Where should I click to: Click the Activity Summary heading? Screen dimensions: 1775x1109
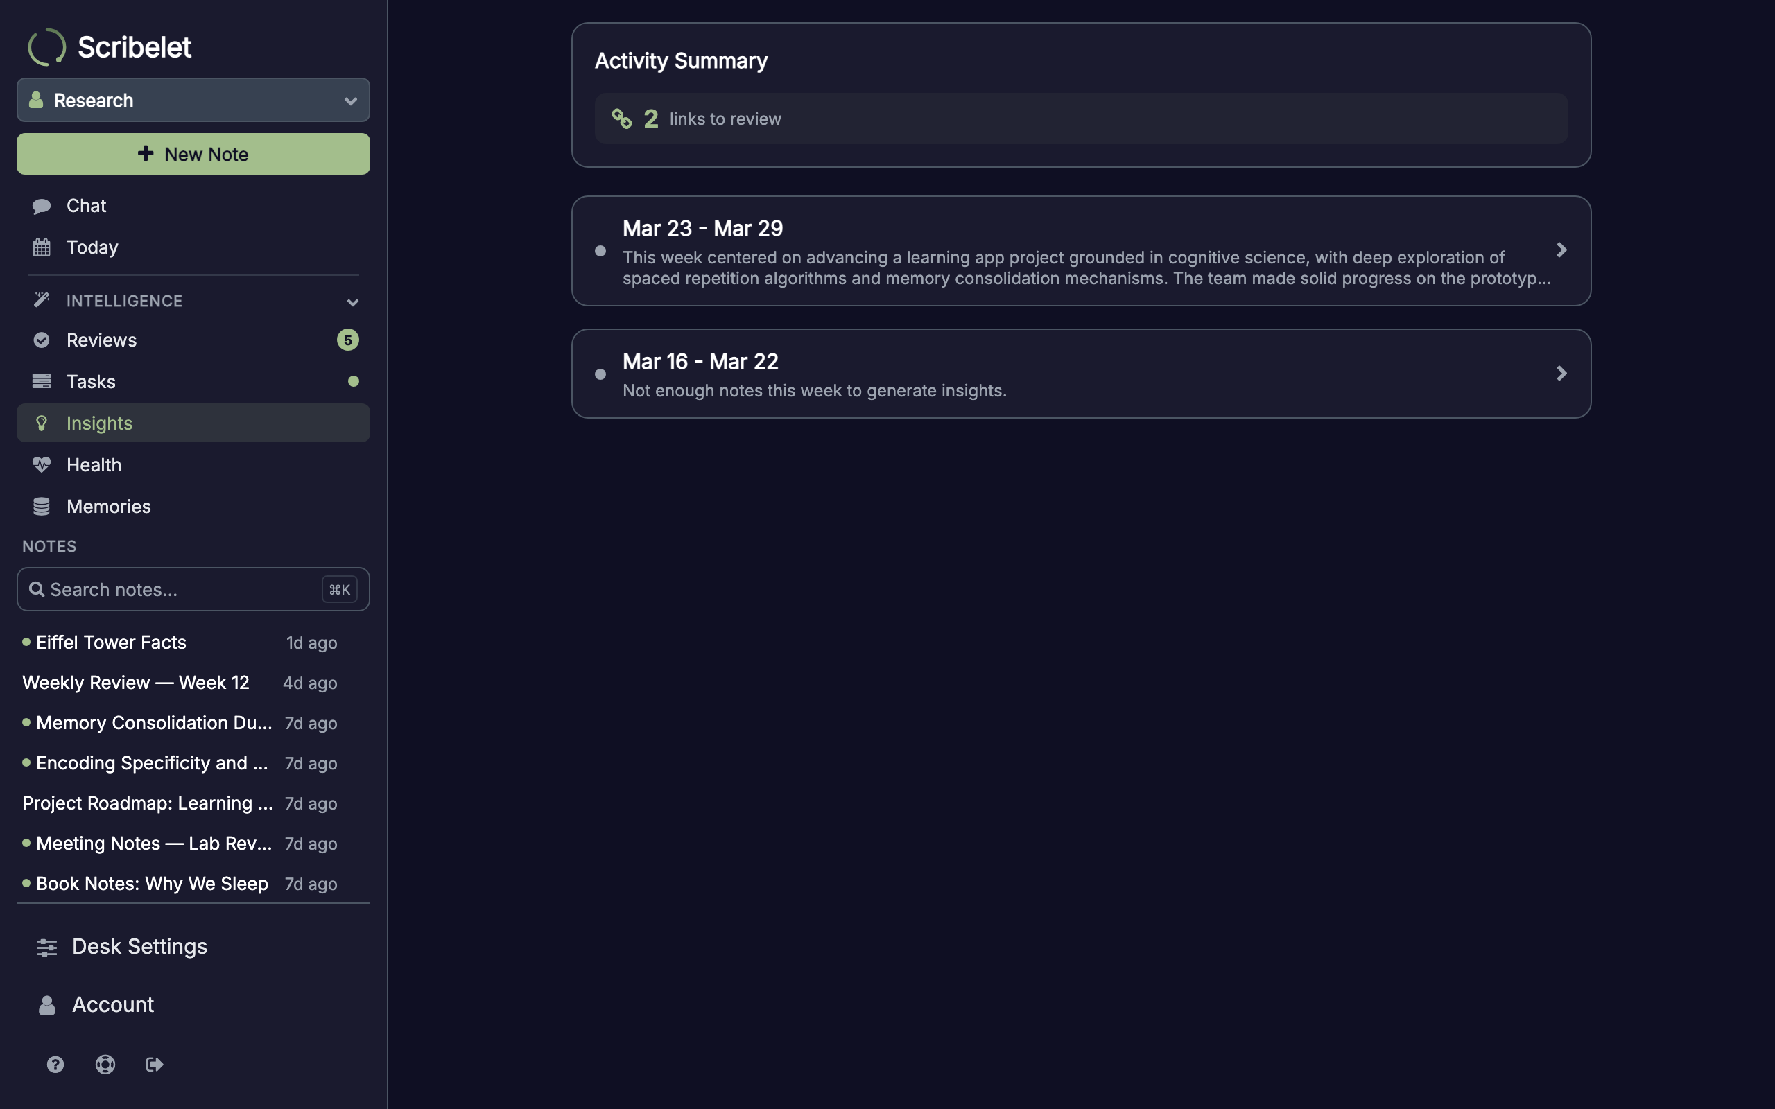pyautogui.click(x=681, y=61)
